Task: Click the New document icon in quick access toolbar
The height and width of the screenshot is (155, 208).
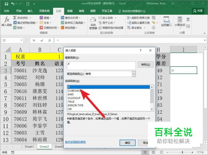Action: 28,4
